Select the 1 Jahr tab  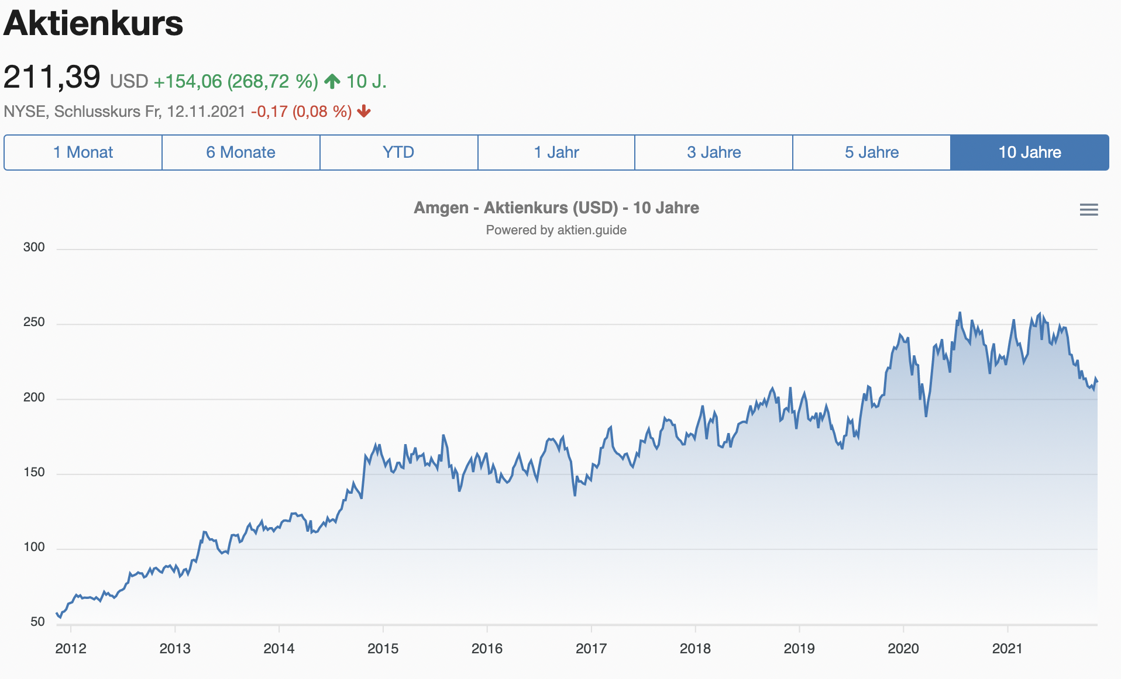(x=556, y=153)
